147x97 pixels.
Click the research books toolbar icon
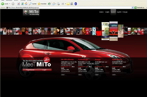click(x=72, y=4)
